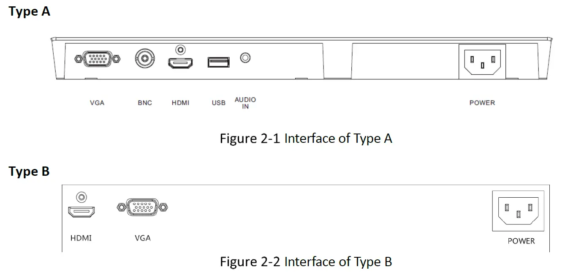The width and height of the screenshot is (565, 278).
Task: Click the POWER label under Type B
Action: tap(521, 241)
